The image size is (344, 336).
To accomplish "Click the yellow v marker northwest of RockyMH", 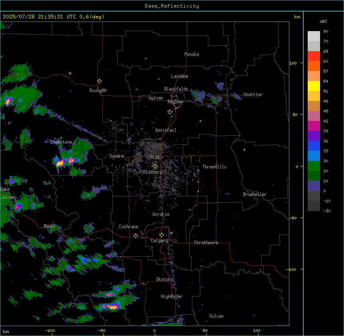I will 70,73.
